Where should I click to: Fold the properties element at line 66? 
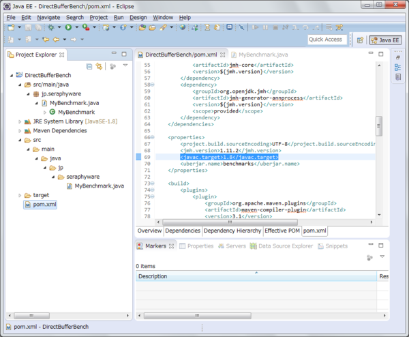[x=153, y=137]
